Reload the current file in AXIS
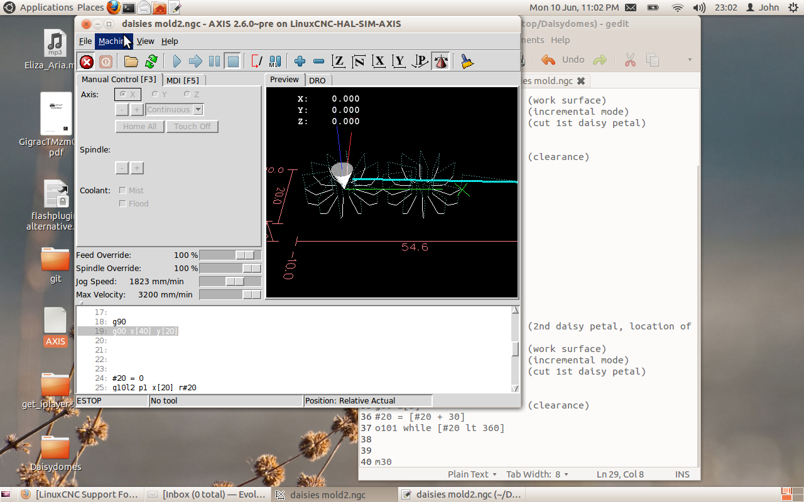Image resolution: width=804 pixels, height=502 pixels. (x=151, y=61)
